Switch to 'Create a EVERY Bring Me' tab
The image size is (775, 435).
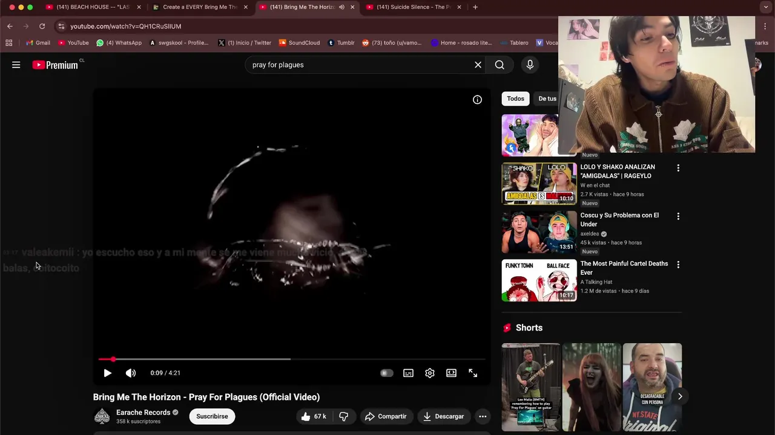(200, 7)
